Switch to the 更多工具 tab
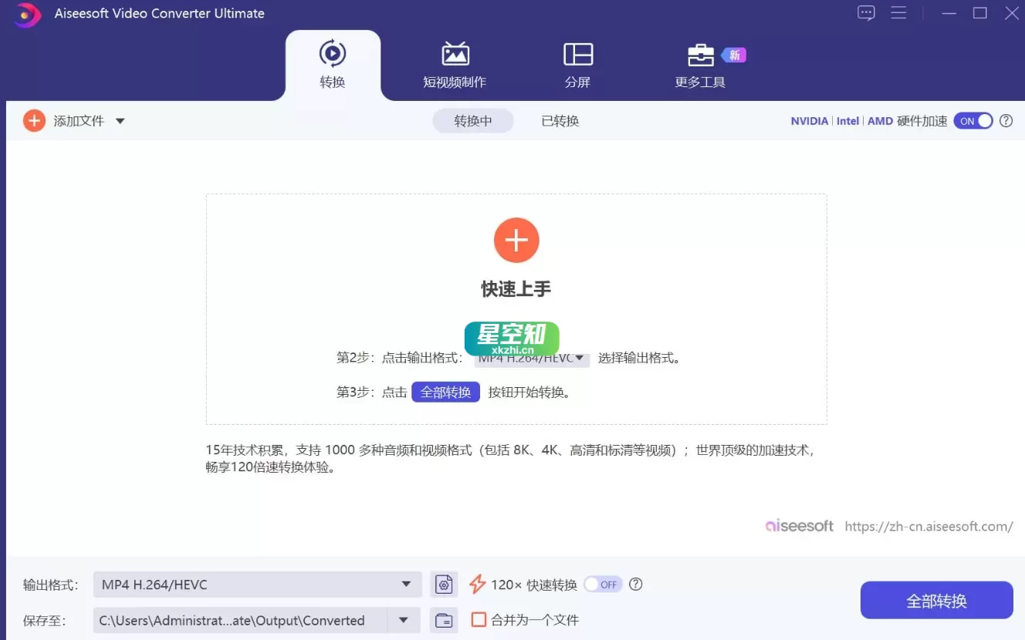The image size is (1025, 640). coord(700,66)
